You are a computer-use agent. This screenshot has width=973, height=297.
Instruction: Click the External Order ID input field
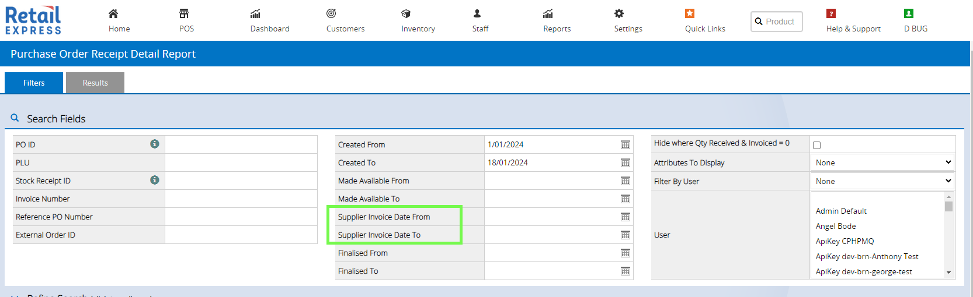click(241, 235)
